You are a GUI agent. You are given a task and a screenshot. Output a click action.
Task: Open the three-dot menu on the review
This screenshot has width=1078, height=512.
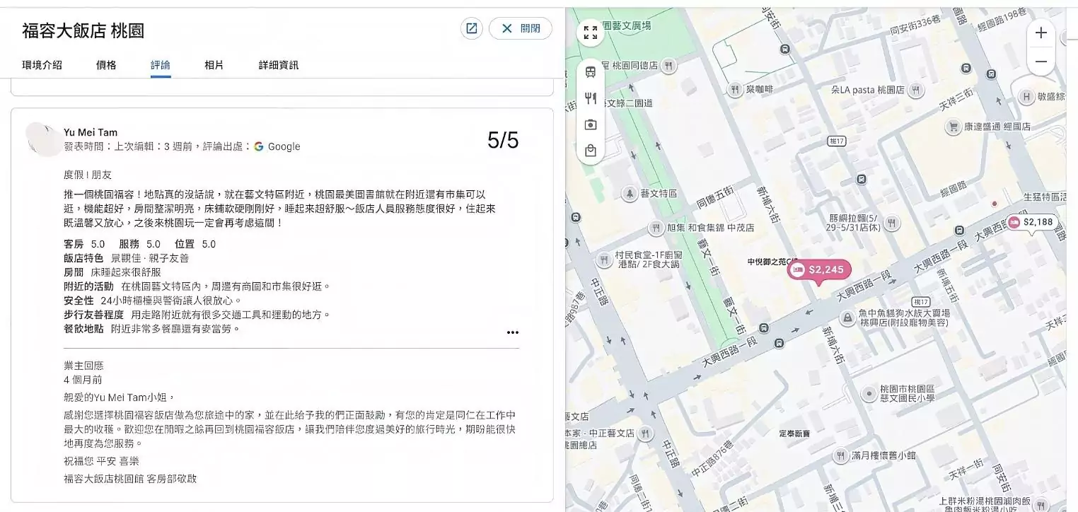(x=513, y=332)
